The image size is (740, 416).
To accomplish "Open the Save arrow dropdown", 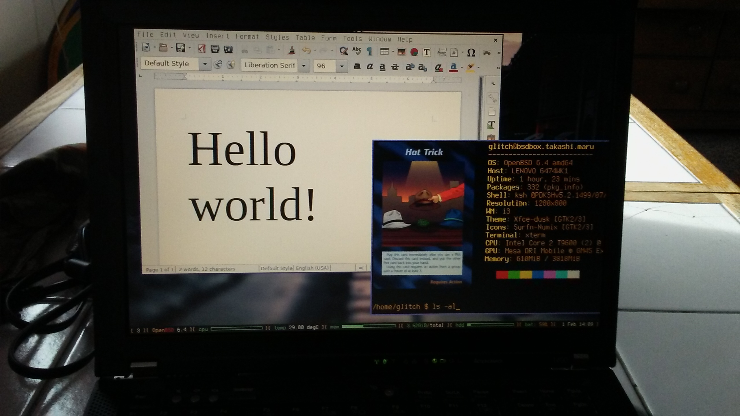I will pyautogui.click(x=190, y=48).
